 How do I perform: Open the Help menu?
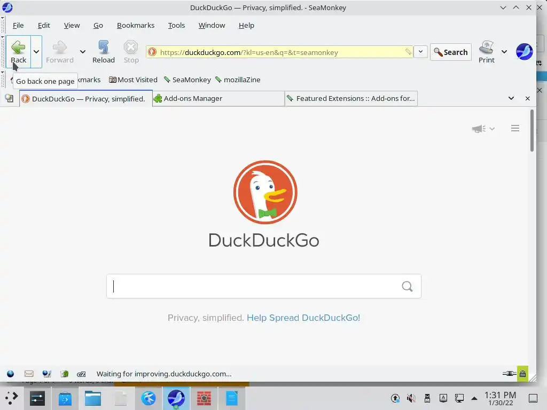(246, 26)
